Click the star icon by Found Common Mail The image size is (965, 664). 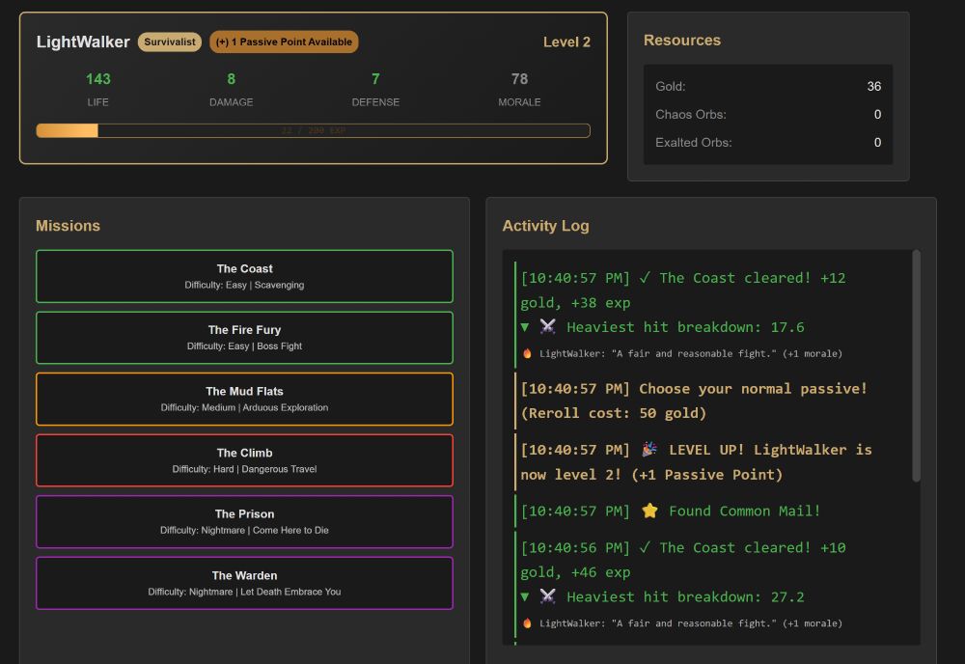649,511
